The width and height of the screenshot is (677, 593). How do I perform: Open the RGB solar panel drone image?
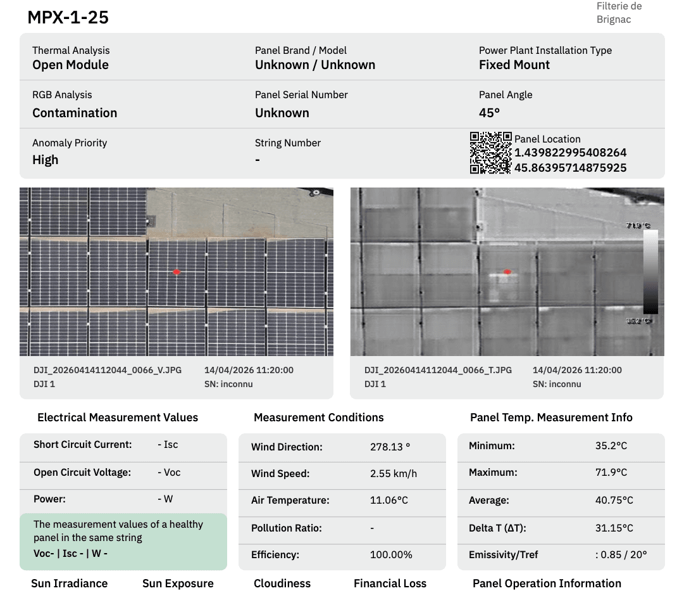coord(177,272)
